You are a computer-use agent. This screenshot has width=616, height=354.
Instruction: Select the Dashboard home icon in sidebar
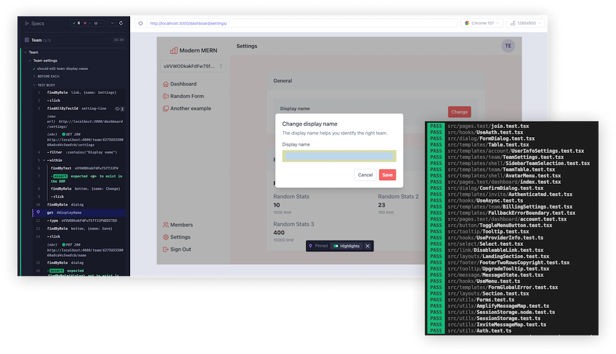[x=166, y=84]
